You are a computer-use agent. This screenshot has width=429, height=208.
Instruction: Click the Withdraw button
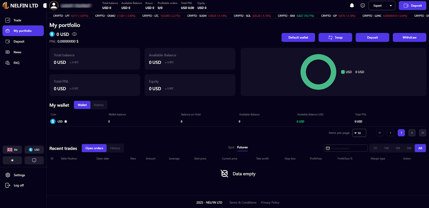pyautogui.click(x=409, y=37)
